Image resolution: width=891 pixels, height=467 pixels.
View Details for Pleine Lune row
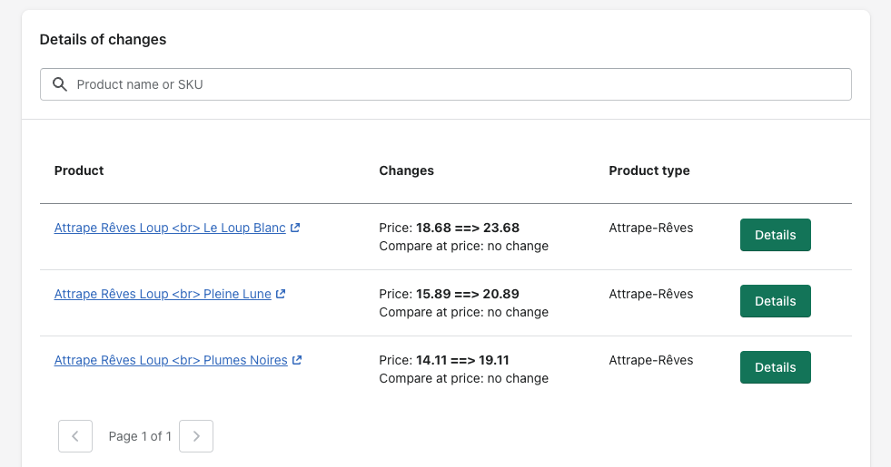(x=775, y=301)
